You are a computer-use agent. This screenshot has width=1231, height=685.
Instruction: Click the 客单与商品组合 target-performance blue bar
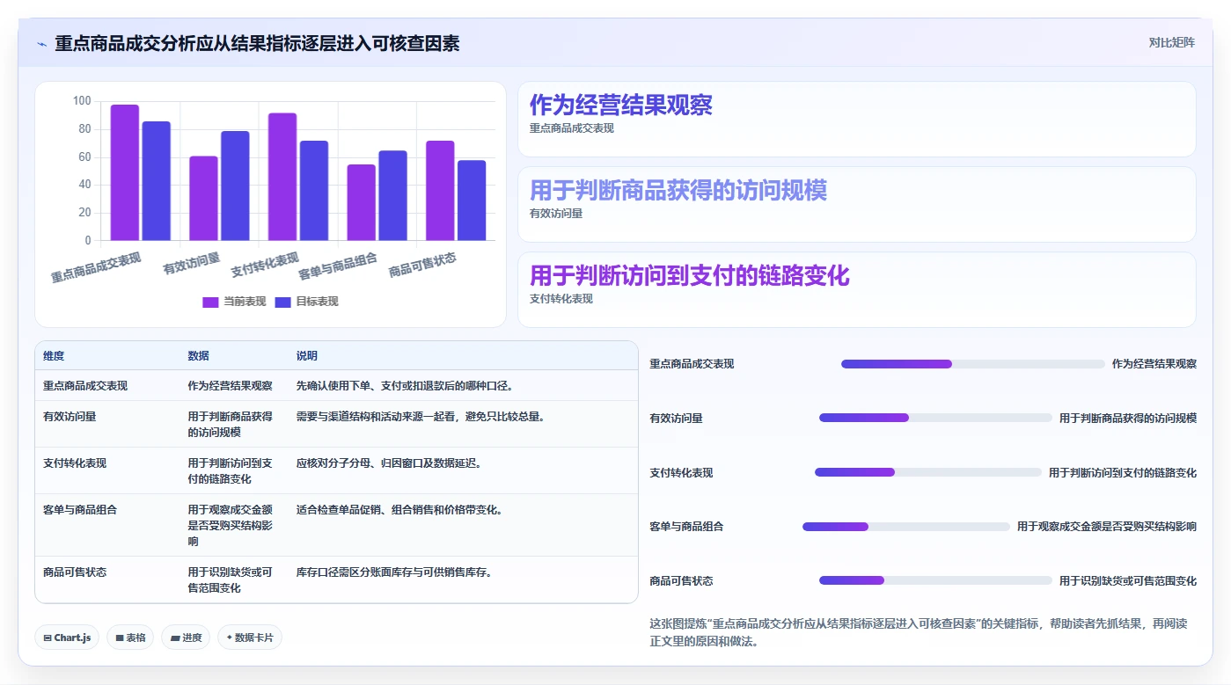tap(392, 195)
